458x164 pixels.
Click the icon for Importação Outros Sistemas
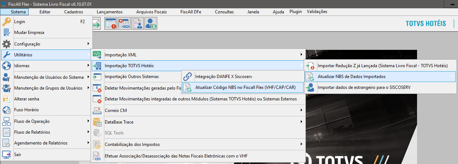coord(97,77)
